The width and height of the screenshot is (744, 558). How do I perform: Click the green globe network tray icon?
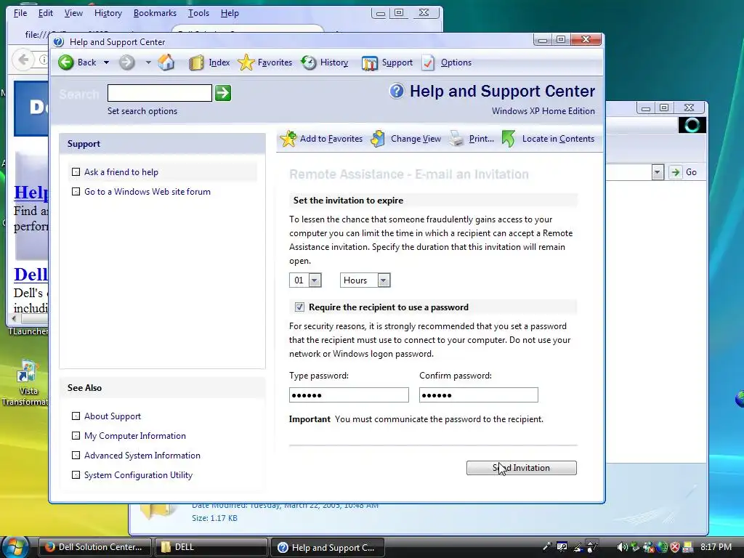coord(662,547)
